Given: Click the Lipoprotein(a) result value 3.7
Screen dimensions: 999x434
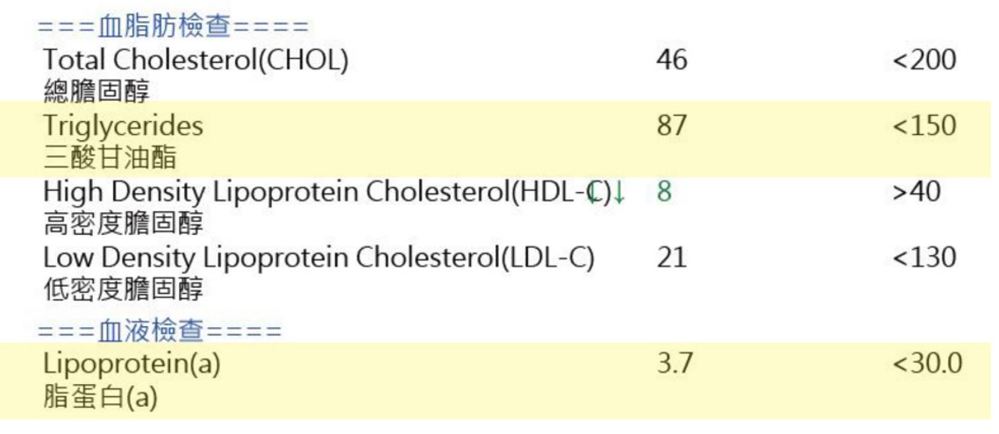Looking at the screenshot, I should pyautogui.click(x=675, y=364).
